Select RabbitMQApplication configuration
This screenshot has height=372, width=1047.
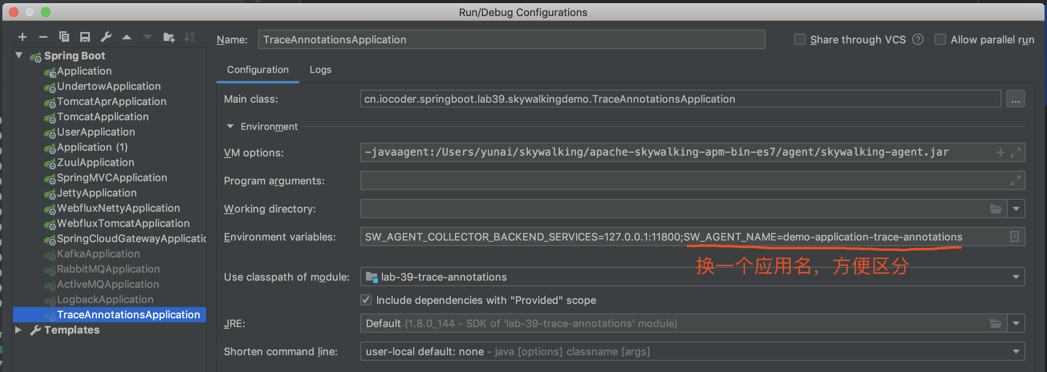point(108,269)
